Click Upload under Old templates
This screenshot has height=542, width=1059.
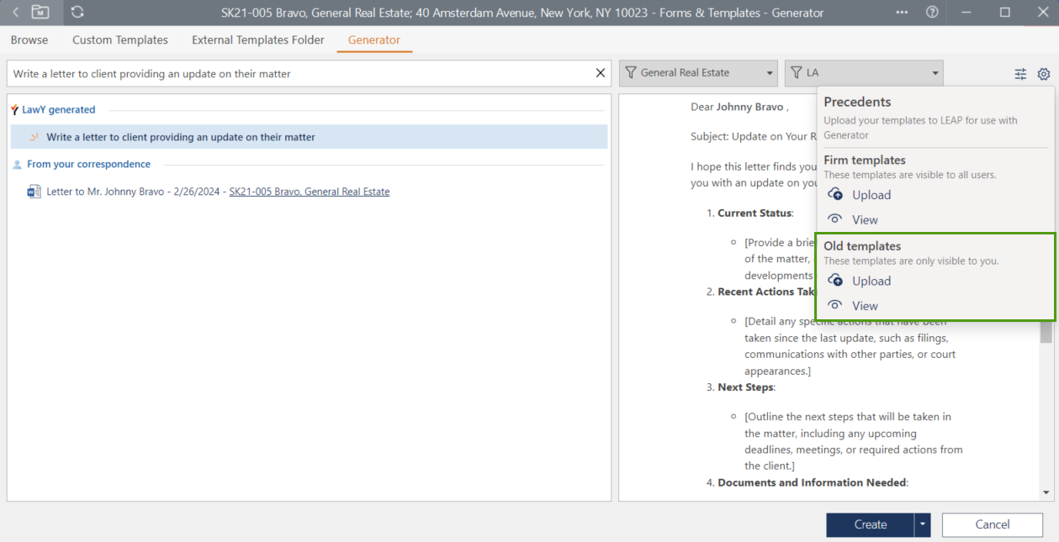pyautogui.click(x=871, y=282)
